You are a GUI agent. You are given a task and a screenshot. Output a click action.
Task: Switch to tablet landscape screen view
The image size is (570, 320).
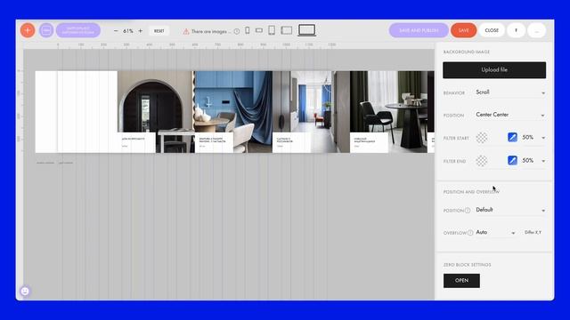[x=287, y=30]
